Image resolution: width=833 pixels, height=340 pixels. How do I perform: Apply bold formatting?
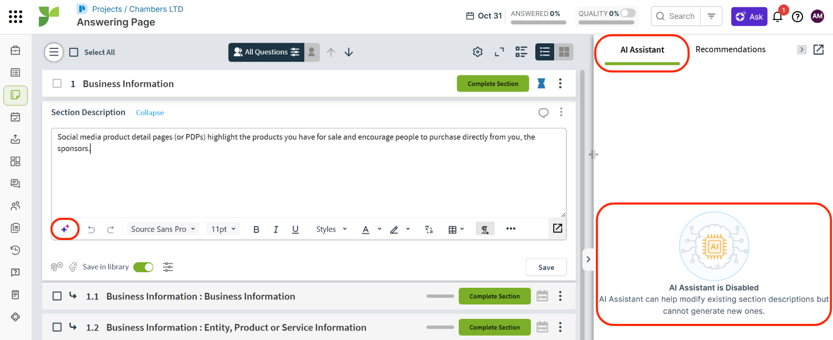[x=256, y=229]
